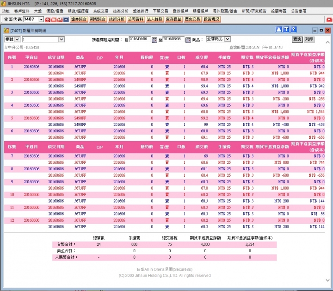
Task: Click the red icon at the toolbar's far end
Action: coord(329,19)
